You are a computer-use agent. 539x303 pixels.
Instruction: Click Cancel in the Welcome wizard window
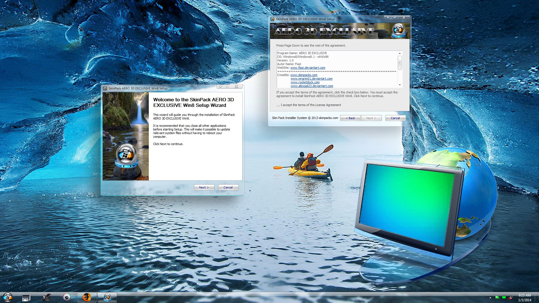tap(228, 187)
